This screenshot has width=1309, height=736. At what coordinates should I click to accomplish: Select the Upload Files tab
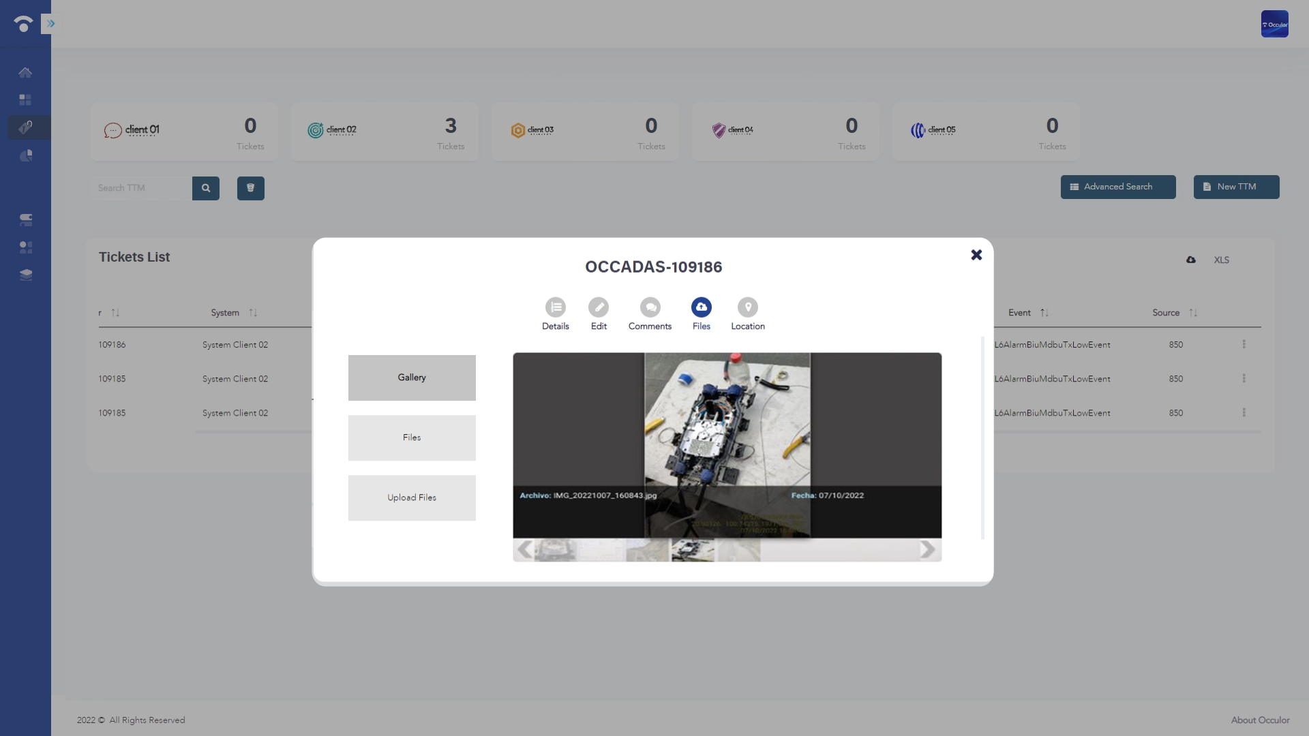coord(412,498)
